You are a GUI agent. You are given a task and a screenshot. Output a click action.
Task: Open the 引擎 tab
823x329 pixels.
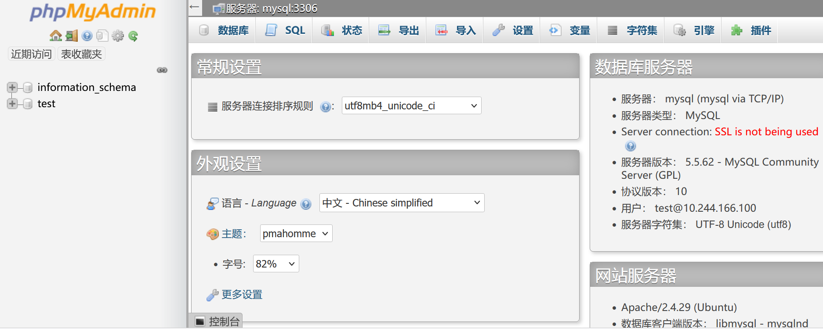(x=693, y=30)
